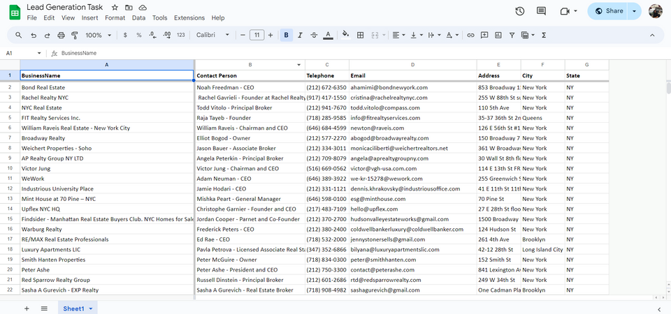The image size is (671, 314).
Task: Star the Lead Generation Task document
Action: 115,7
